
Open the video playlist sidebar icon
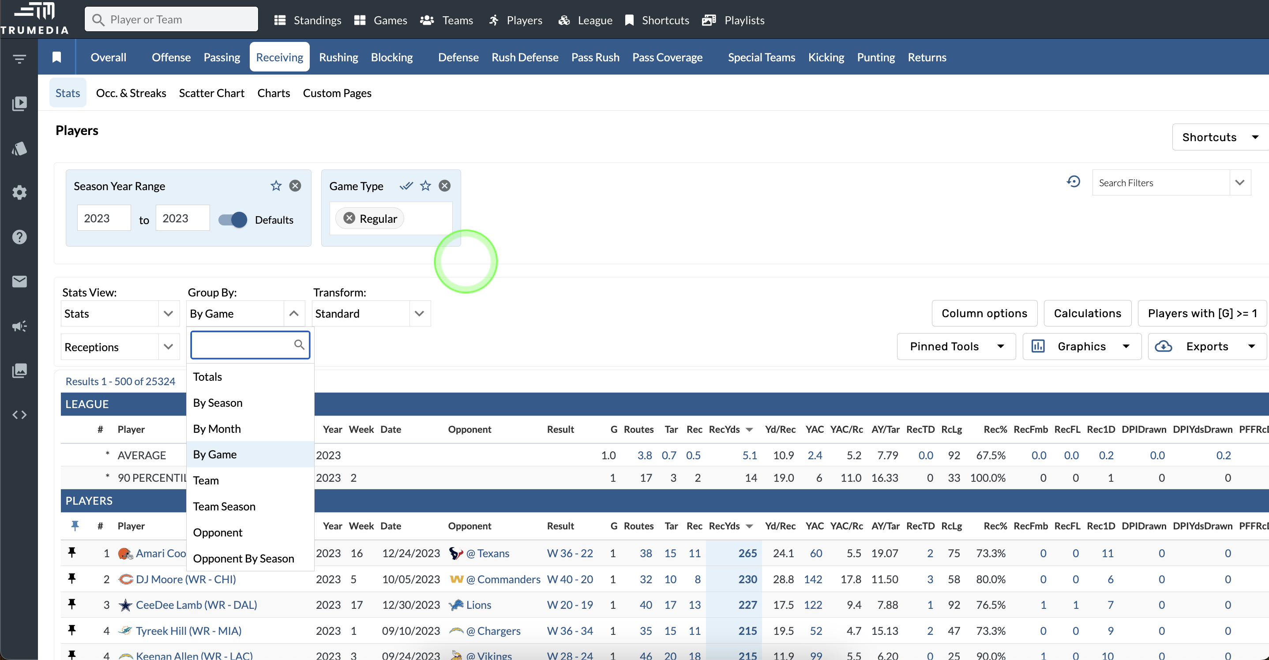19,103
